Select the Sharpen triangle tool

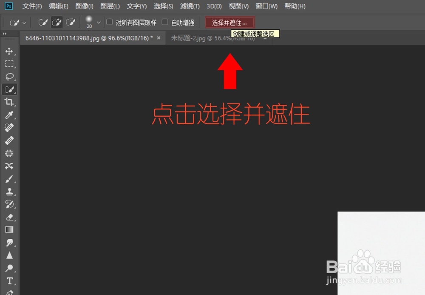point(9,255)
